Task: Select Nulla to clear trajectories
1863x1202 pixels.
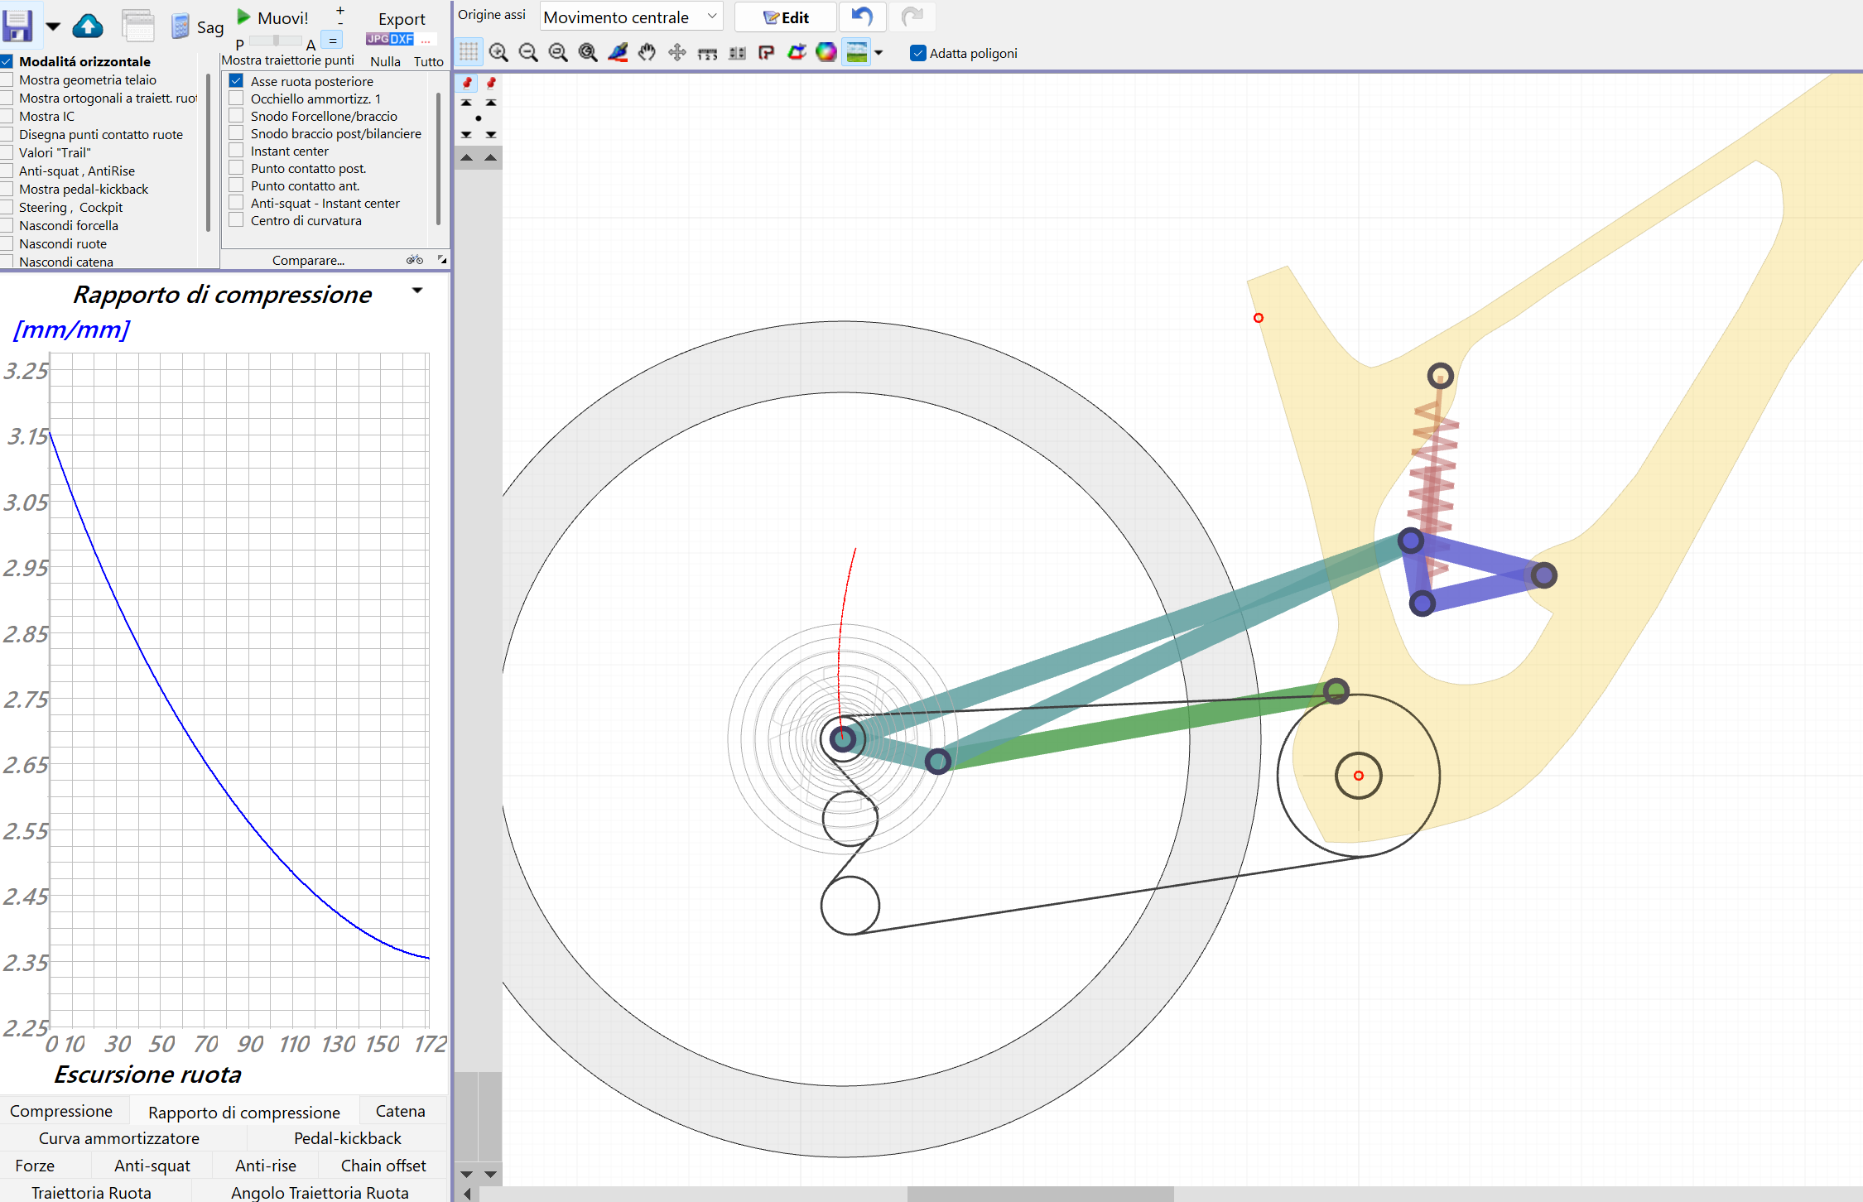Action: point(385,61)
